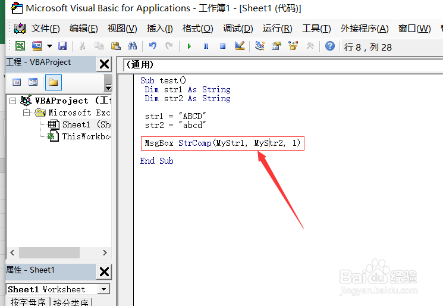Viewport: 443px width, 306px height.
Task: Open the 工具(T) menu
Action: (x=316, y=29)
